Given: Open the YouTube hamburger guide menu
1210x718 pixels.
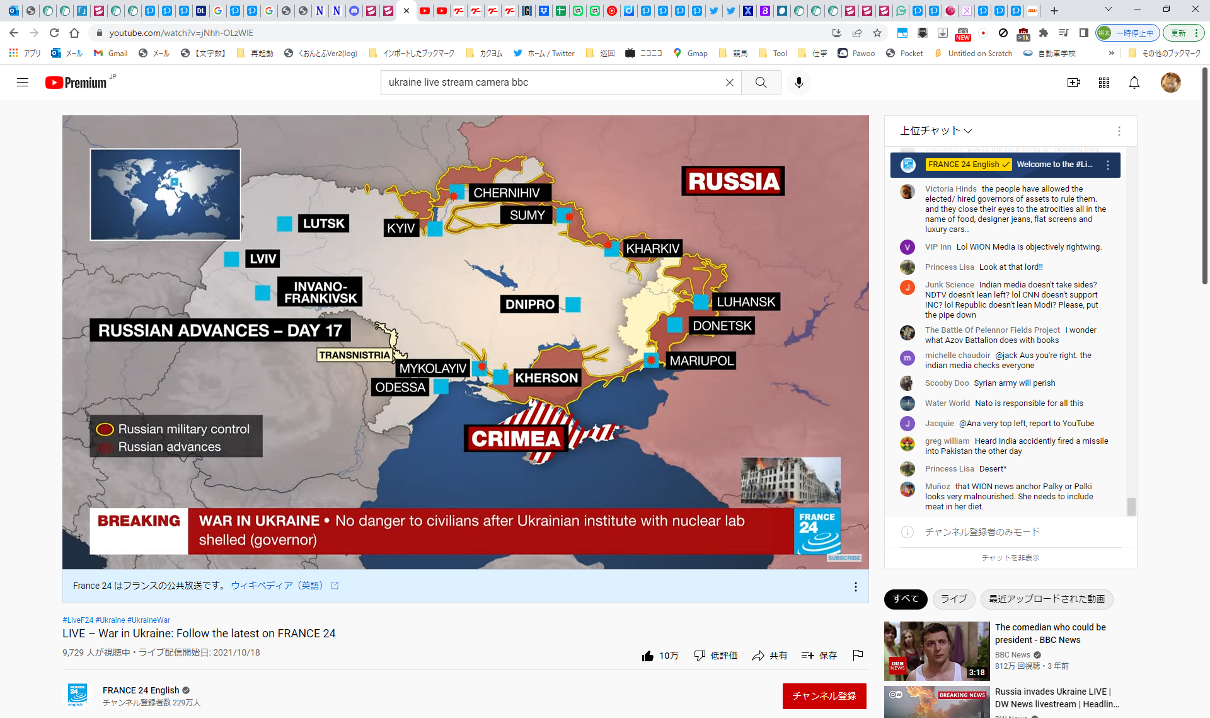Looking at the screenshot, I should tap(23, 83).
